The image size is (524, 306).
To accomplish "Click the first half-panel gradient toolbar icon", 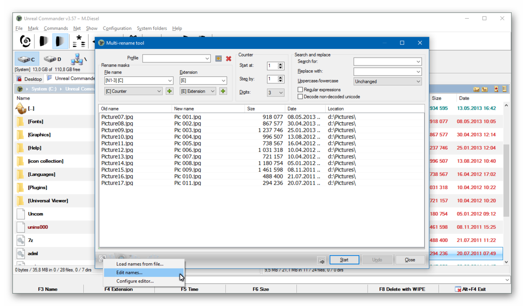I will click(x=43, y=41).
